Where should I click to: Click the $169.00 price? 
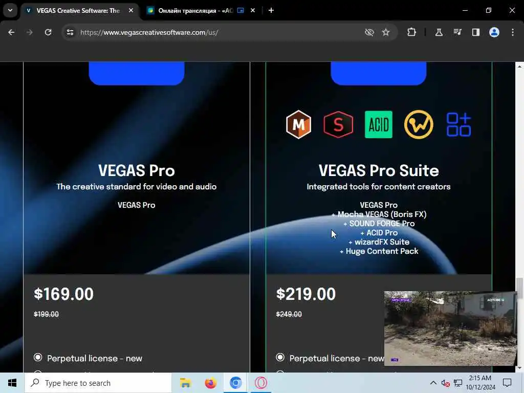[x=63, y=294]
